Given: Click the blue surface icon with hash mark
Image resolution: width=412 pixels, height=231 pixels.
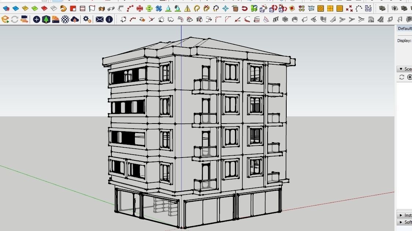Looking at the screenshot, I should 6,9.
